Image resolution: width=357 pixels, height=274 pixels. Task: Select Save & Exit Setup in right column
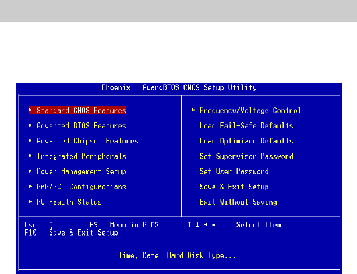pos(234,187)
